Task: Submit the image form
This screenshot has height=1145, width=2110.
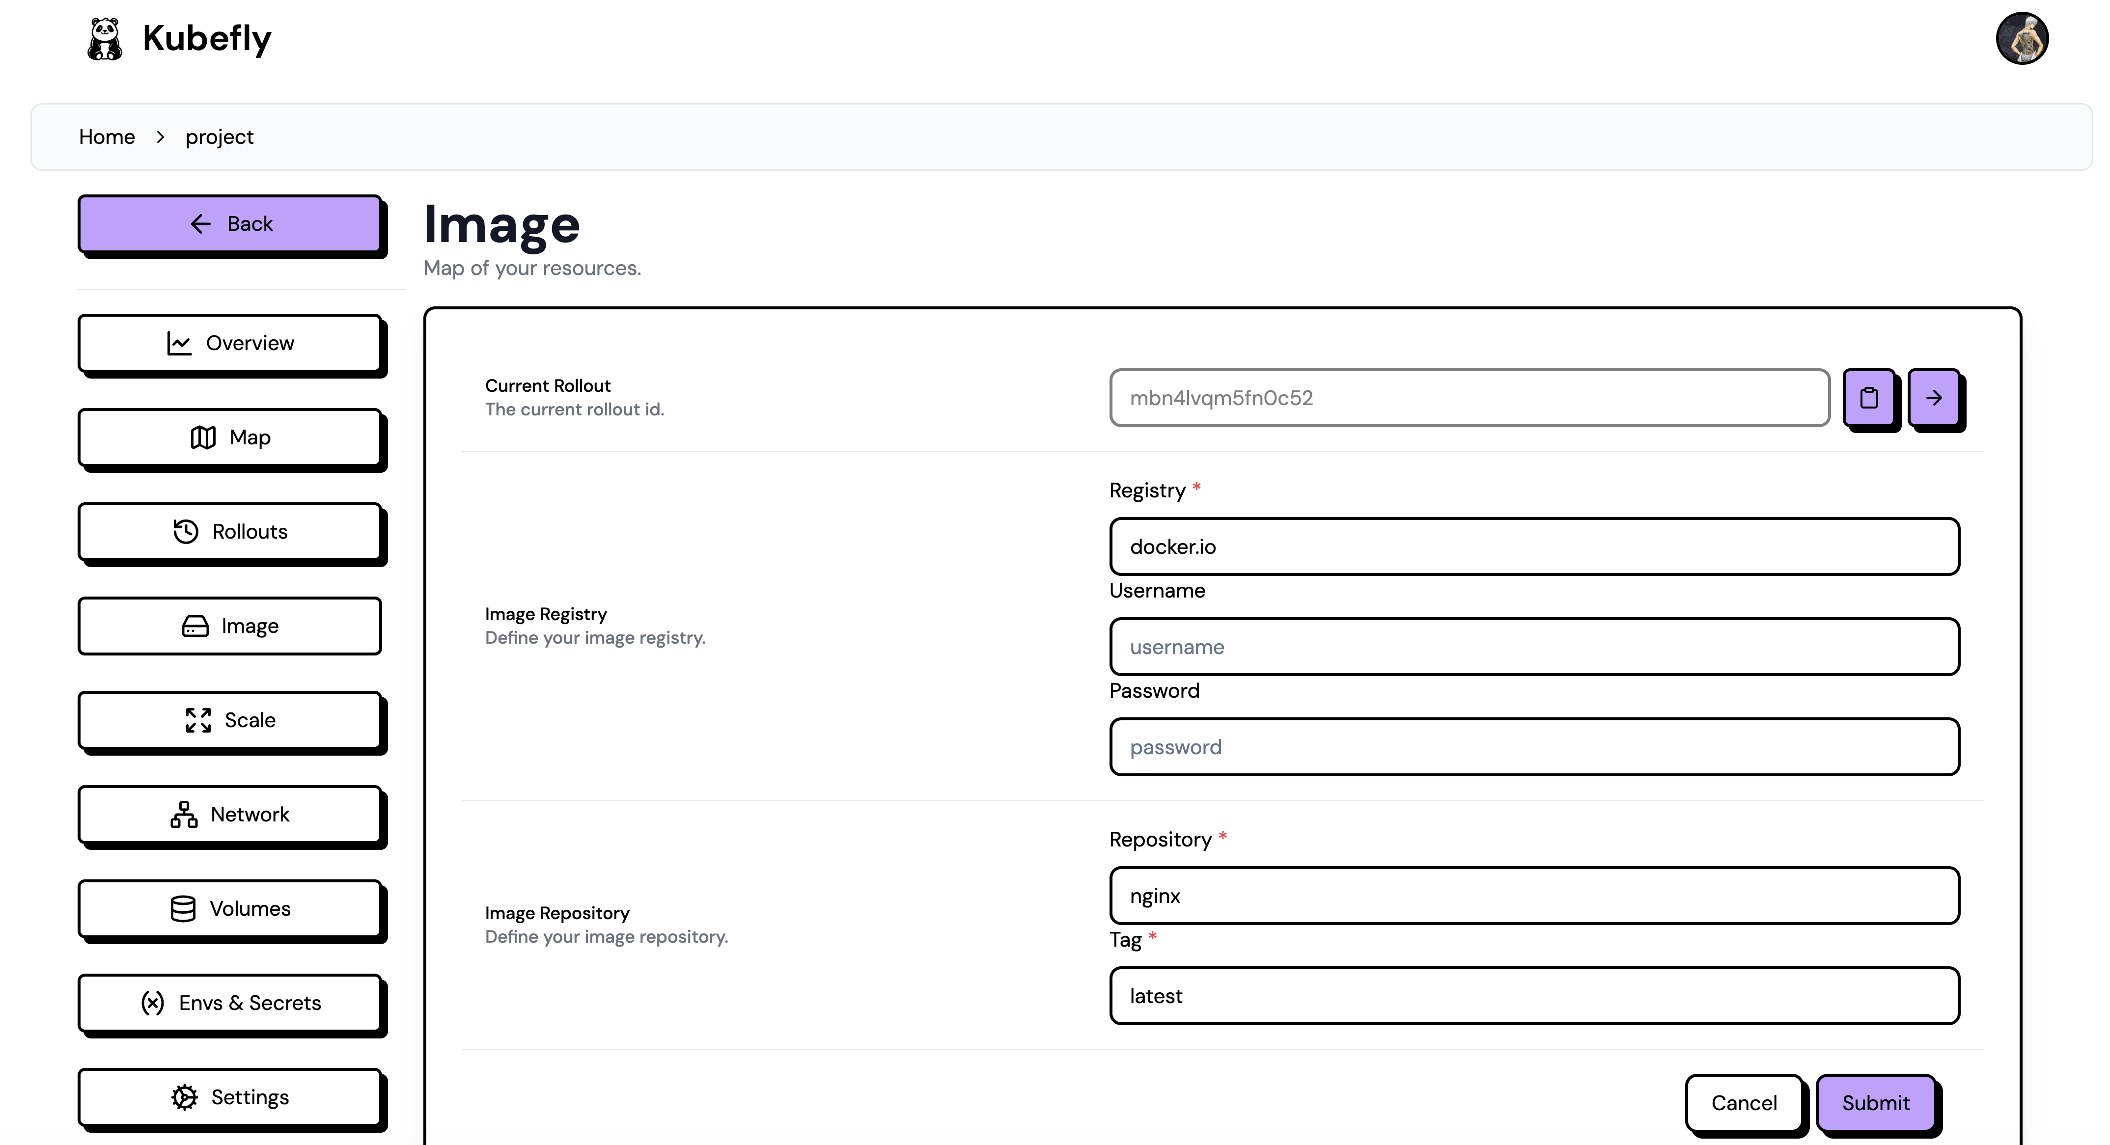Action: tap(1875, 1102)
